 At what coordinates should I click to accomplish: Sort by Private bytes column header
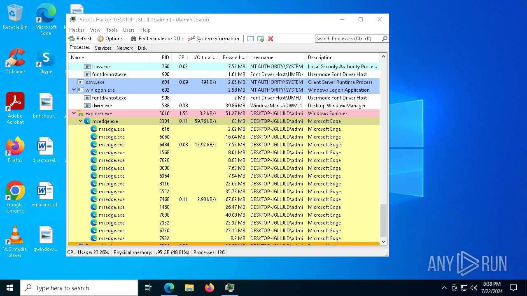(233, 58)
